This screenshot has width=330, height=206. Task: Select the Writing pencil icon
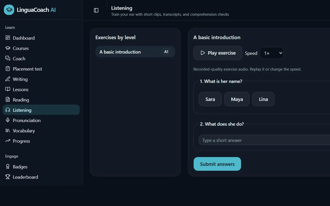point(8,79)
